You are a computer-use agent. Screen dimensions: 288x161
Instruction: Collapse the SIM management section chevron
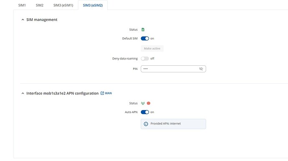coord(23,20)
